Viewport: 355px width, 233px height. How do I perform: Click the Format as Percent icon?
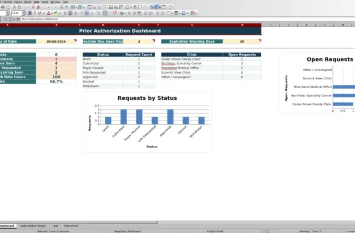(x=129, y=13)
